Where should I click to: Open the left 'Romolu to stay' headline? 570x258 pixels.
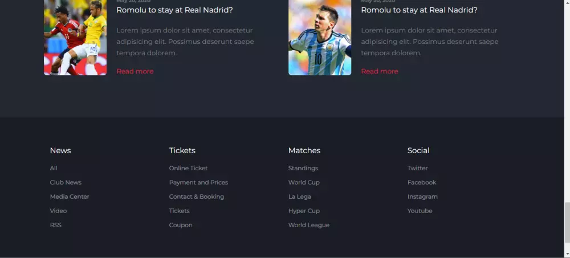(174, 10)
